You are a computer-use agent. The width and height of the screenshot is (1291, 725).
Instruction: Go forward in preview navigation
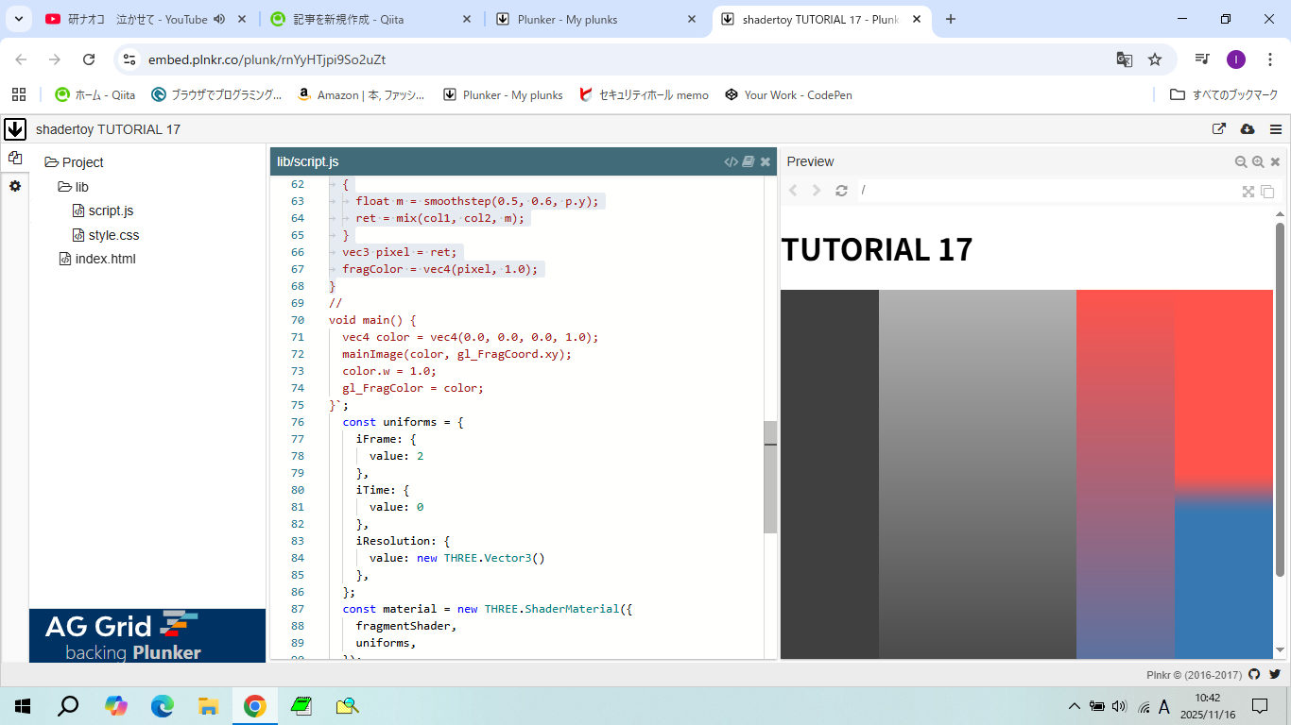pos(818,191)
